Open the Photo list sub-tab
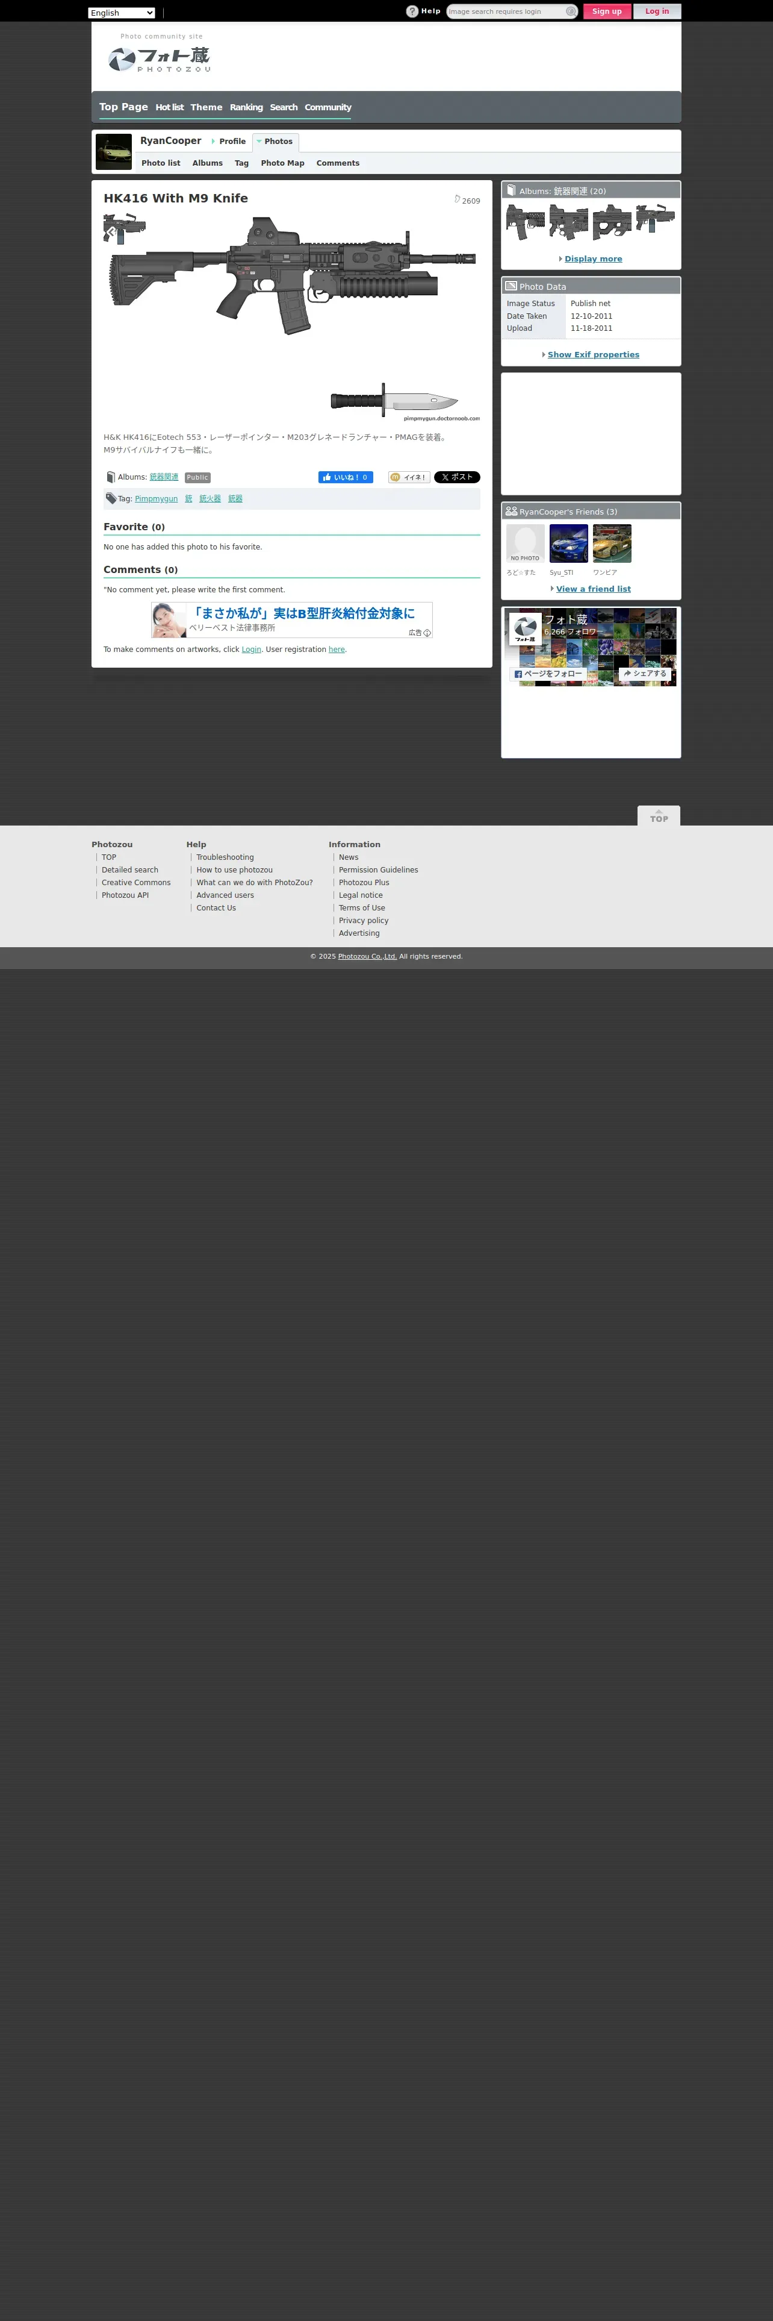Viewport: 773px width, 2321px height. (x=160, y=163)
